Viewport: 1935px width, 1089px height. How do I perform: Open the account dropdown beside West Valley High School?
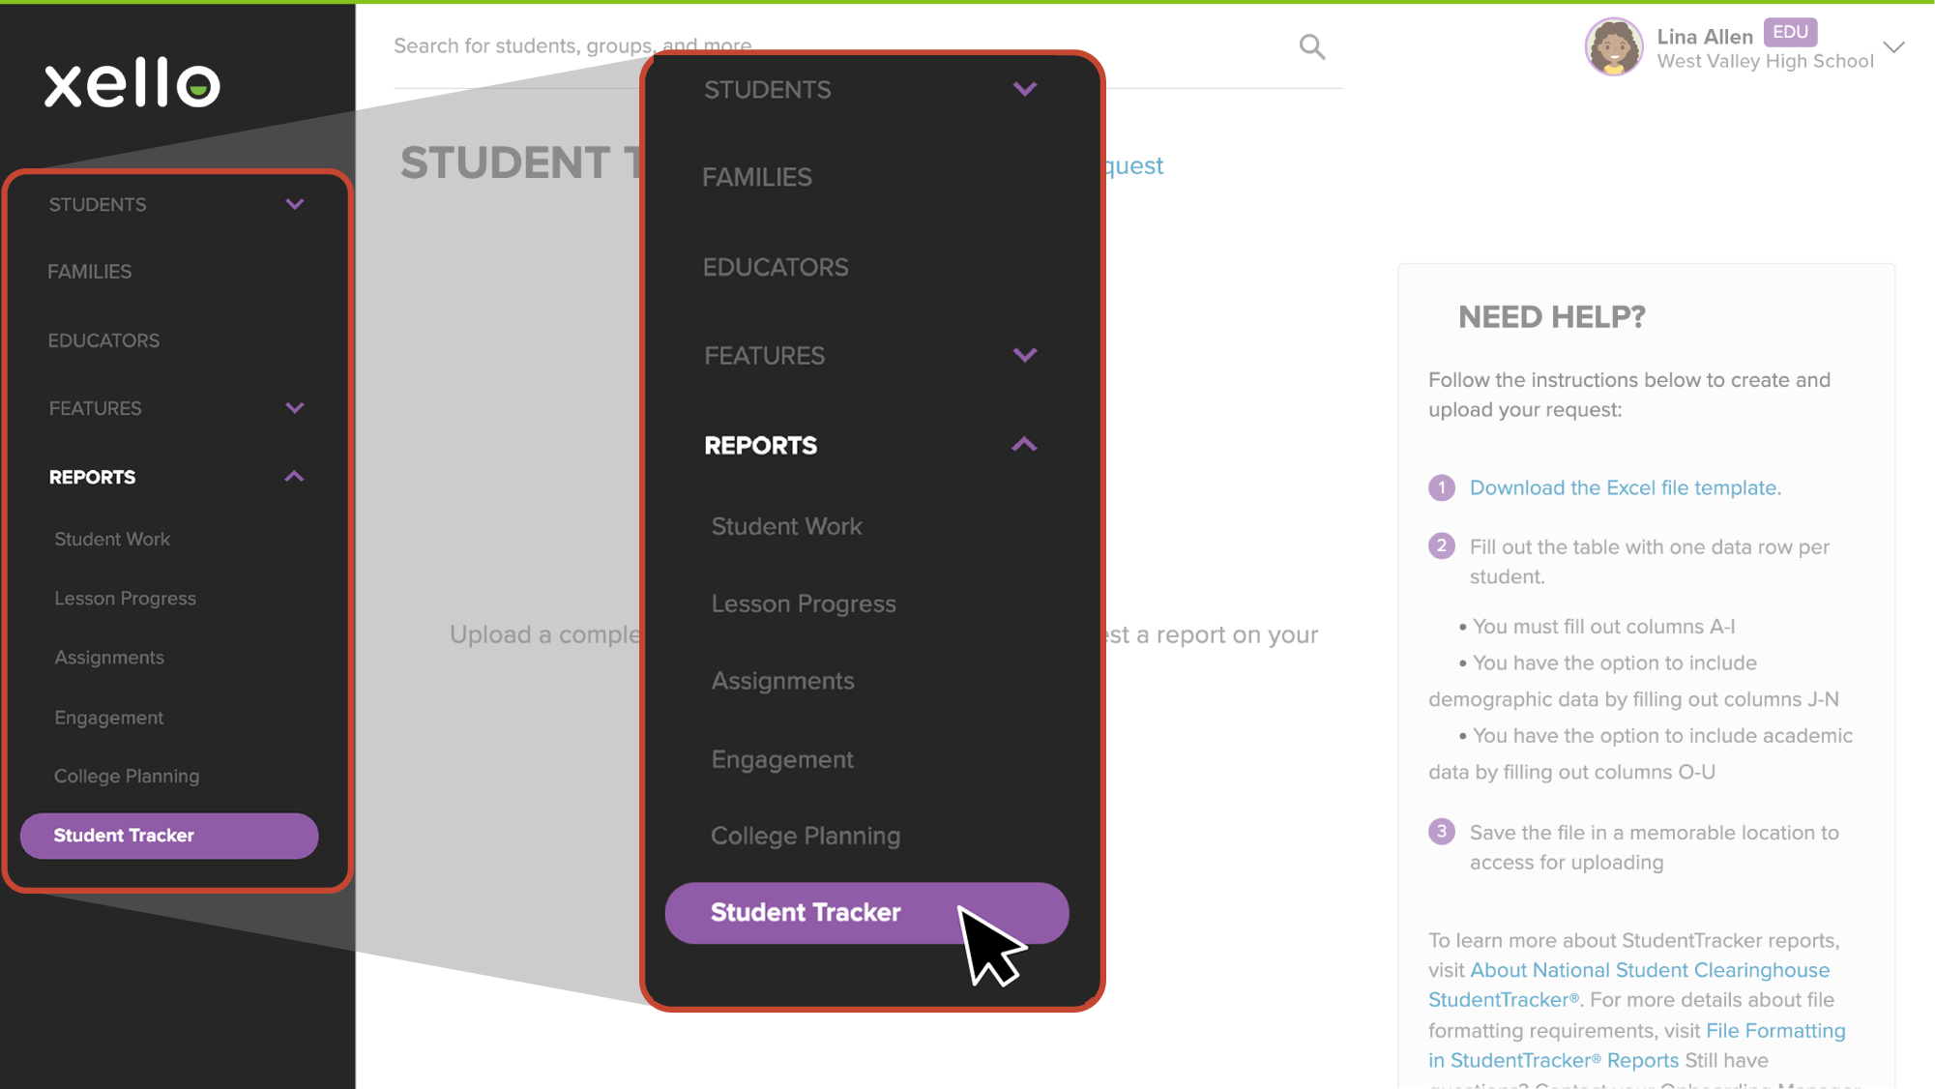[x=1893, y=46]
